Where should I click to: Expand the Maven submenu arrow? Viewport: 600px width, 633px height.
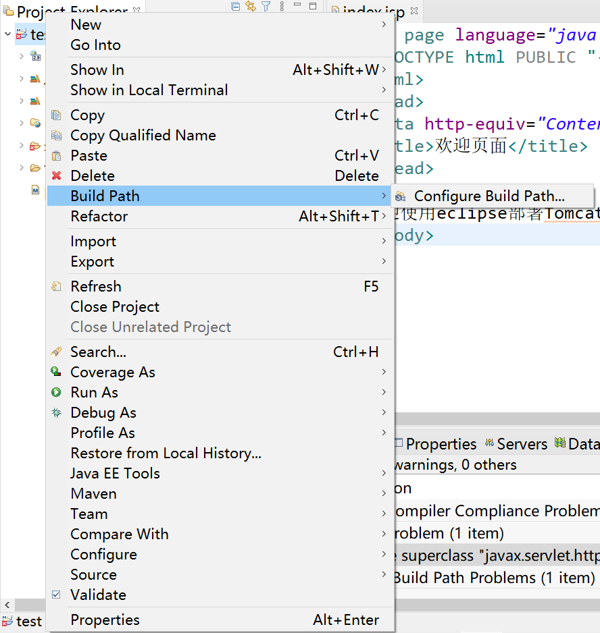pos(384,493)
